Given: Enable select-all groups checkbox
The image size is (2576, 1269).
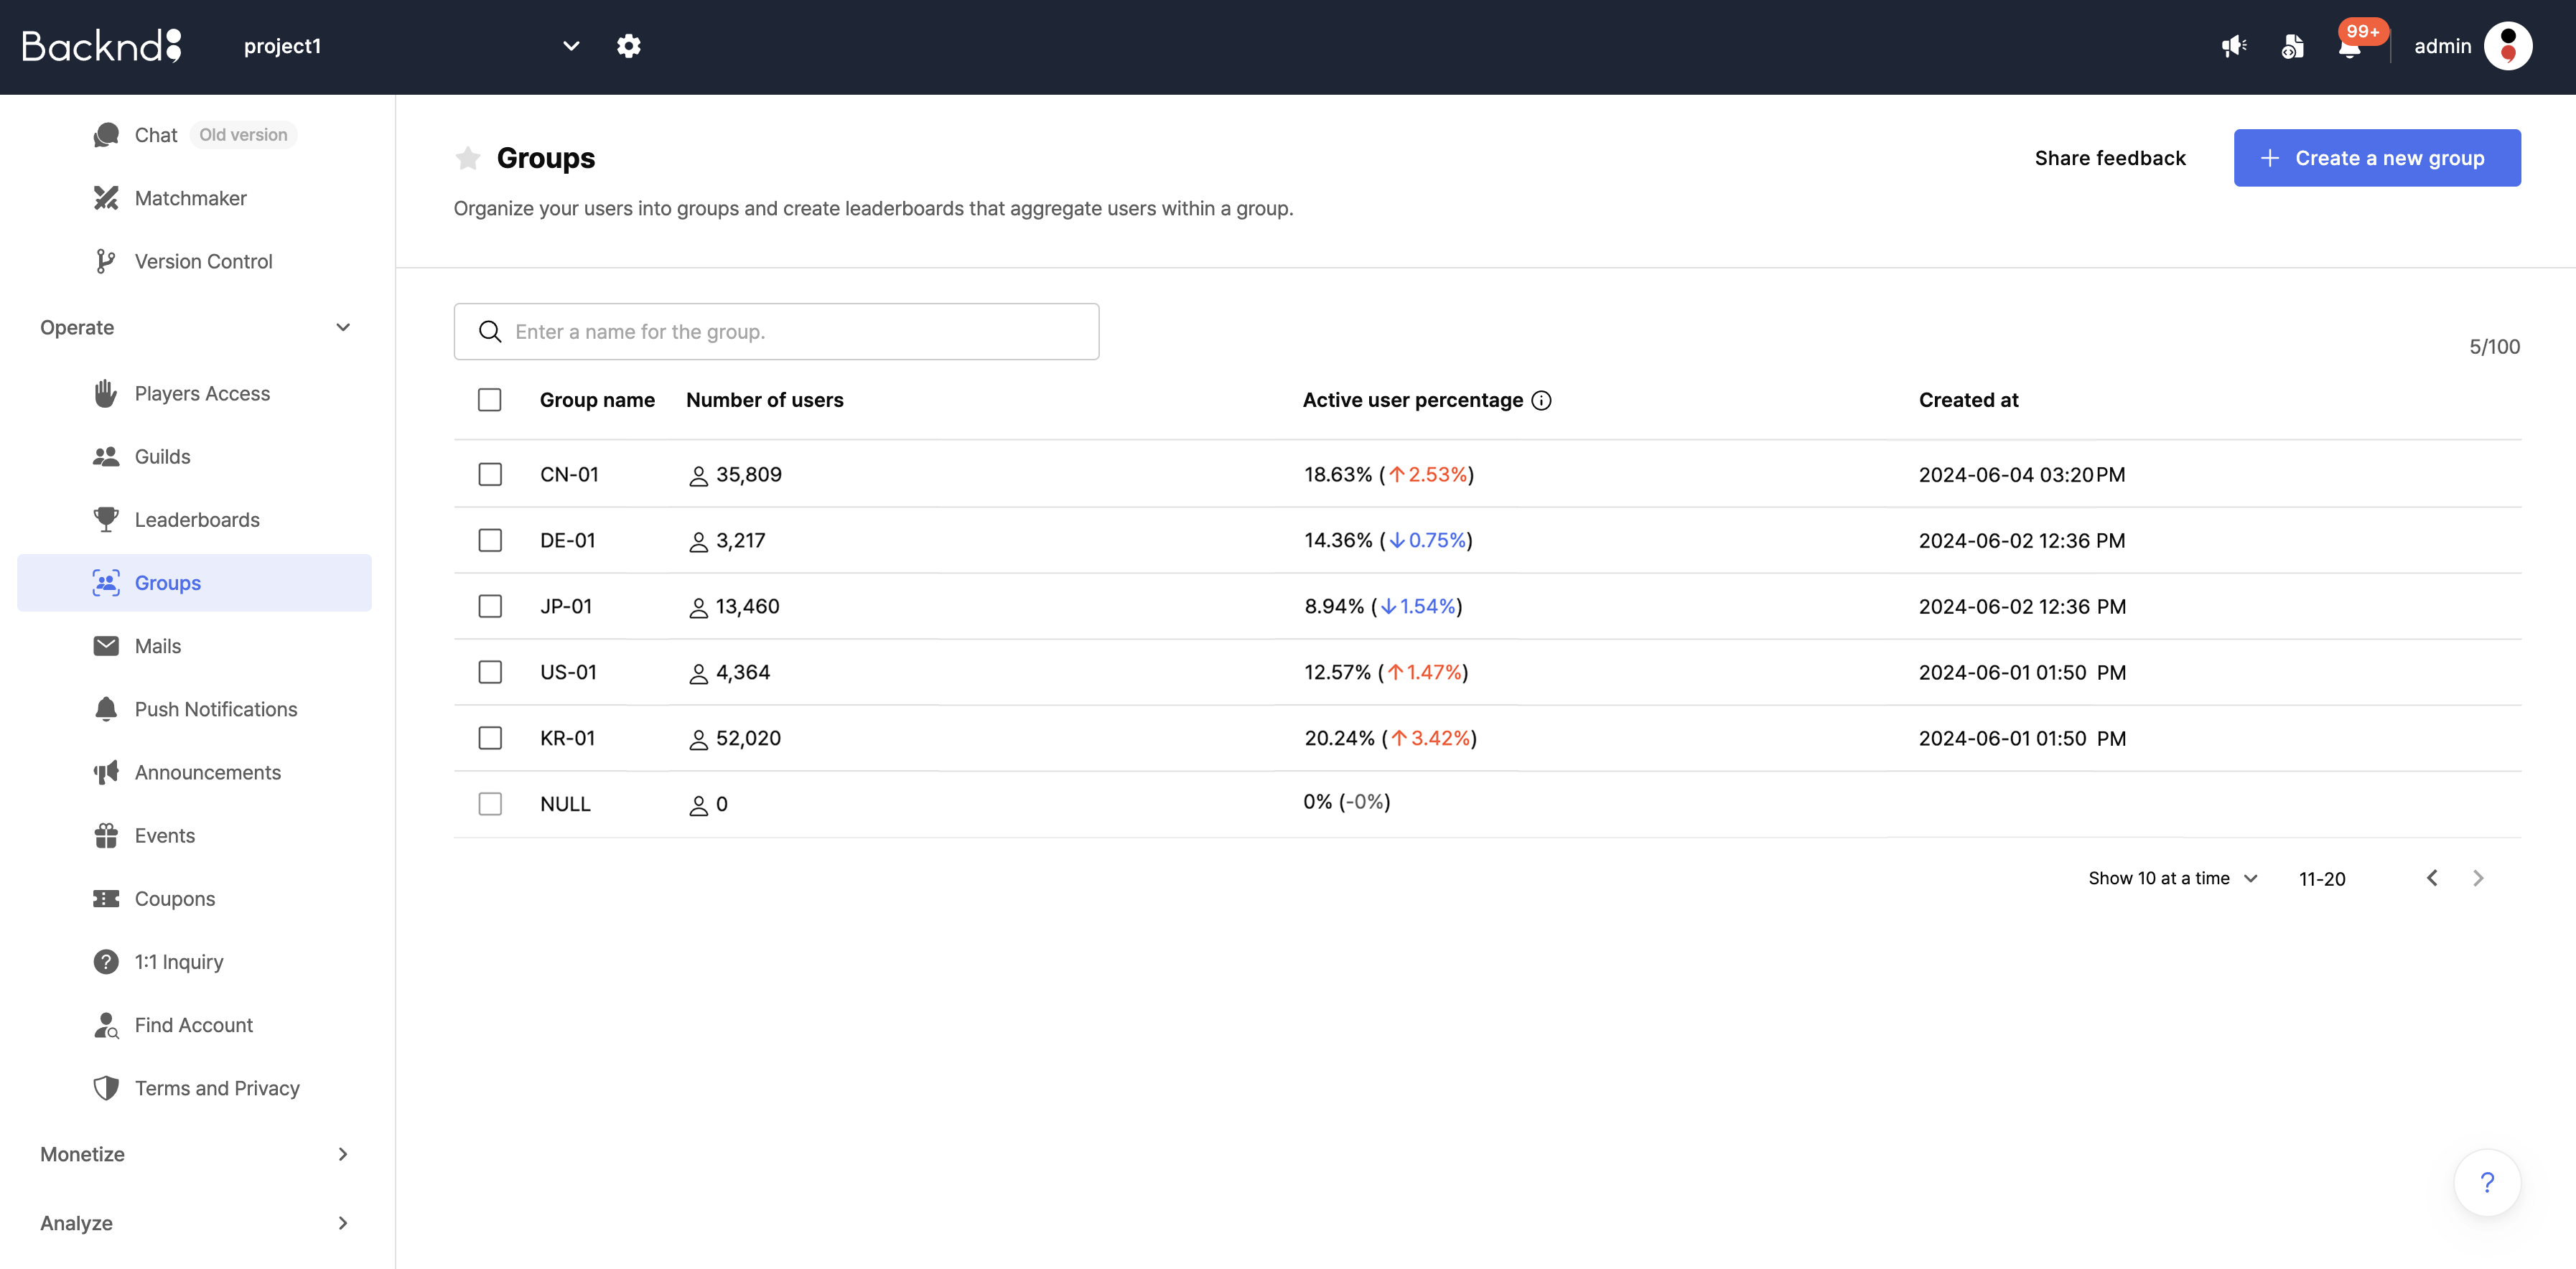Looking at the screenshot, I should pos(490,399).
